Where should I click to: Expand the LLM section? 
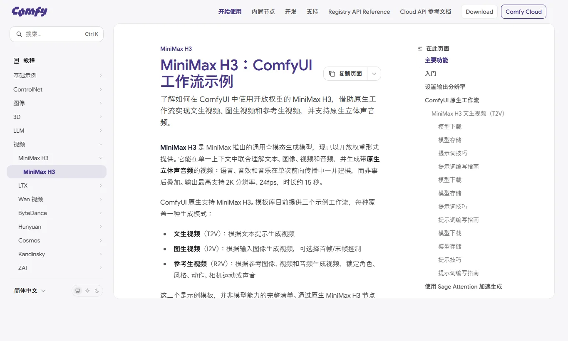click(57, 131)
